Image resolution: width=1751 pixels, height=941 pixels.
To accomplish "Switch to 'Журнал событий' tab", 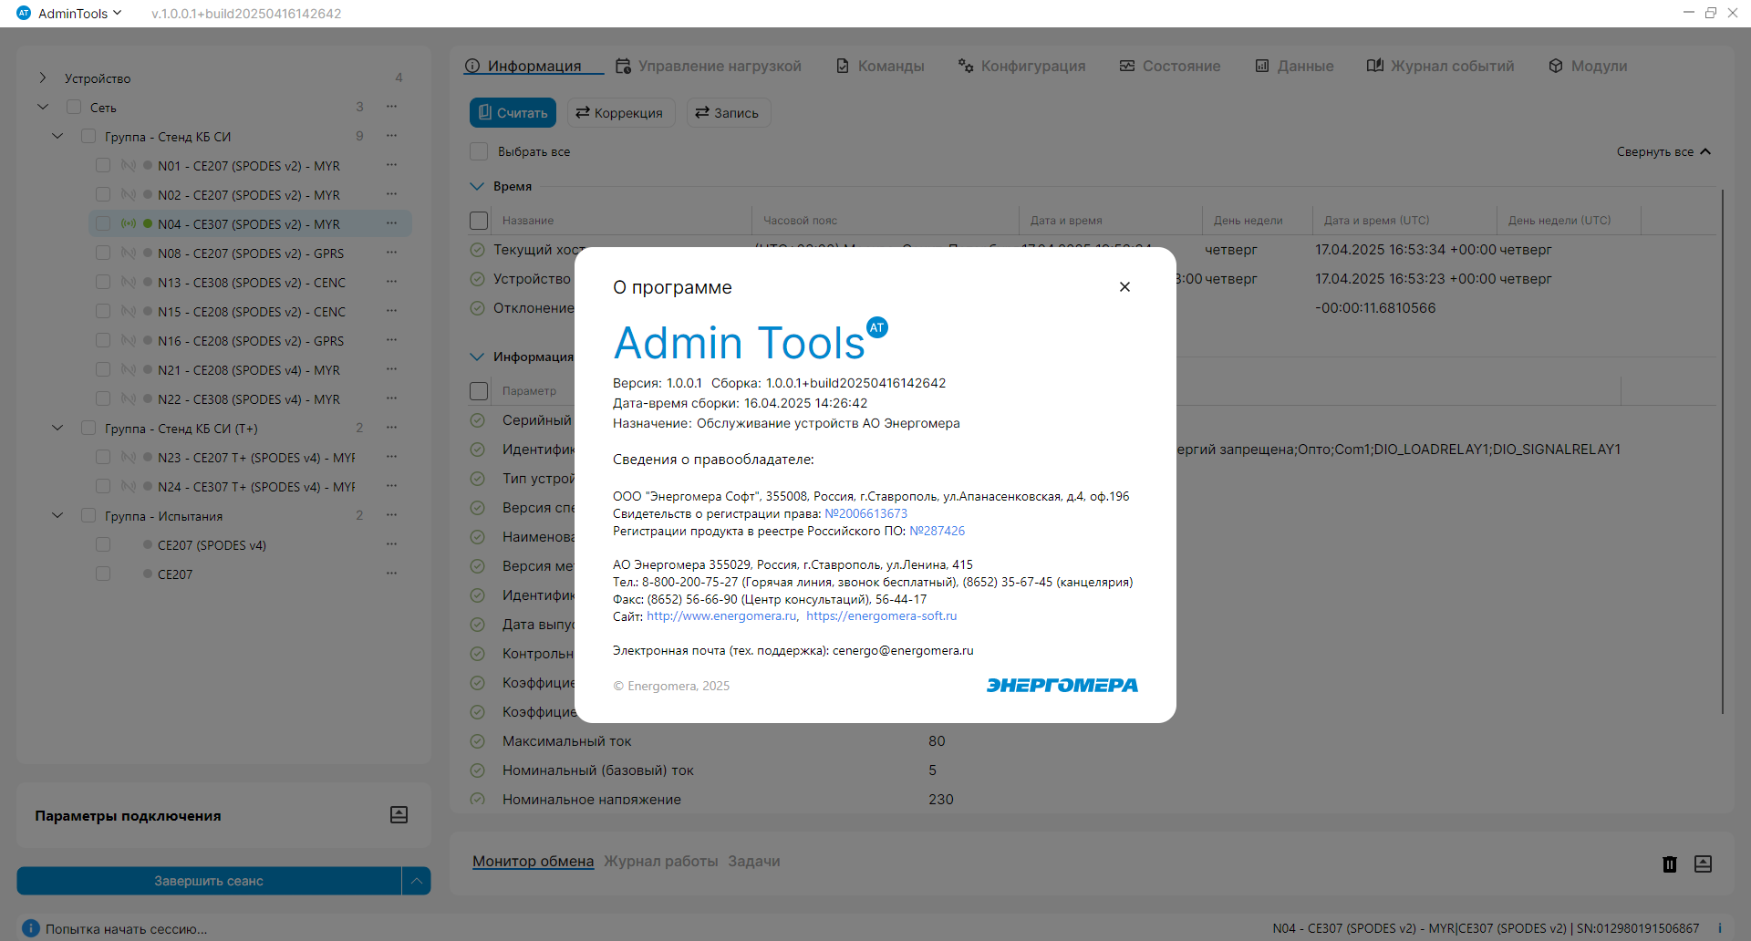I will 1440,66.
